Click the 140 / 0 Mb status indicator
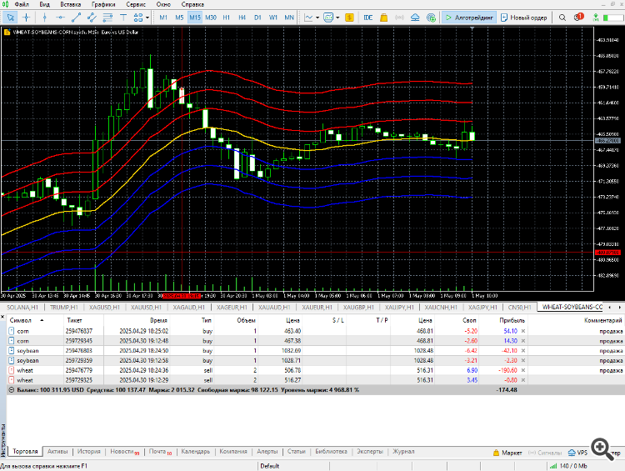This screenshot has width=625, height=471. (568, 466)
